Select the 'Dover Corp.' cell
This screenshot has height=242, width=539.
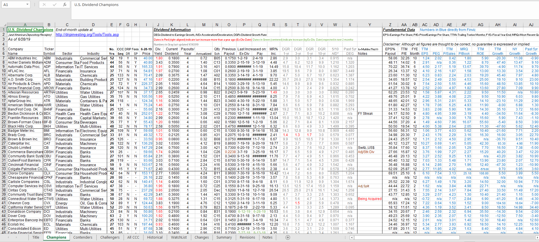(x=25, y=216)
